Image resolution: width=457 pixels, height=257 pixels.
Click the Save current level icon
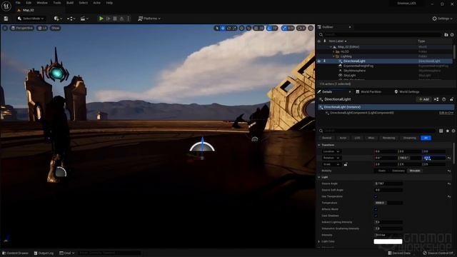(x=6, y=19)
